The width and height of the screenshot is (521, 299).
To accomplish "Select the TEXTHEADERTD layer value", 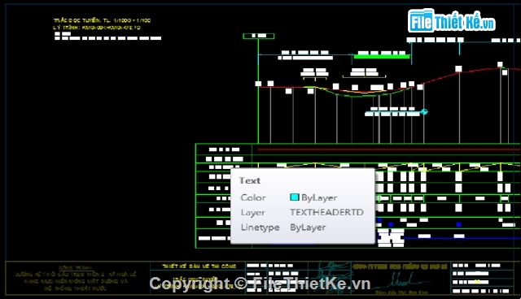I will pos(326,212).
